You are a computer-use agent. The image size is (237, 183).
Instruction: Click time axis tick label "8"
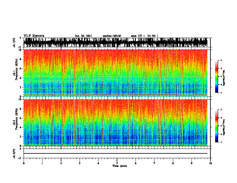[173, 163]
